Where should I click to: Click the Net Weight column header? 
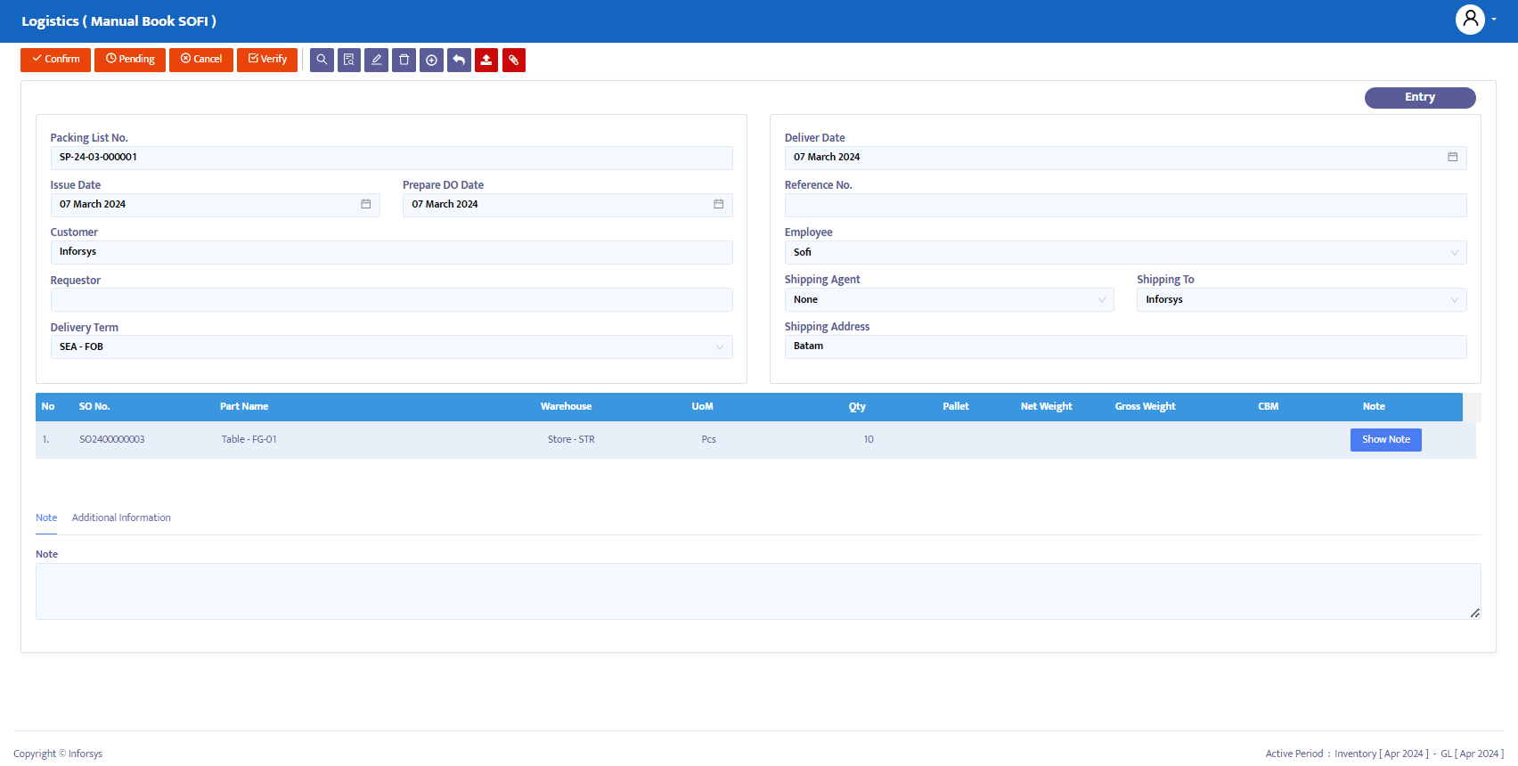pyautogui.click(x=1047, y=406)
